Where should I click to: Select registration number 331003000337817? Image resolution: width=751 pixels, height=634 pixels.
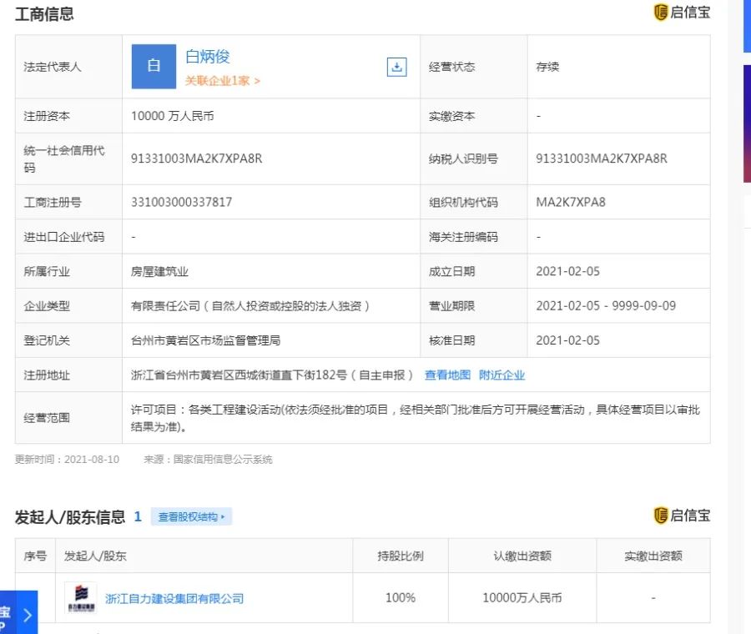181,202
